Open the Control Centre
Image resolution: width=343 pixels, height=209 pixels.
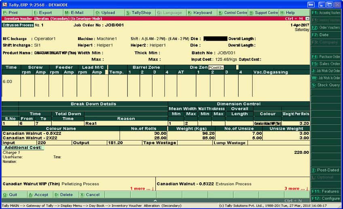point(233,13)
